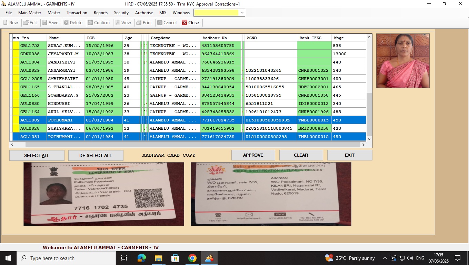Click the Aadhaar card front image
This screenshot has width=469, height=265.
(x=103, y=194)
